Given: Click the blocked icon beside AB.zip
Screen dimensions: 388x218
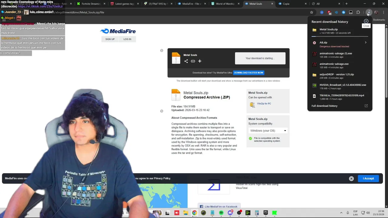Looking at the screenshot, I should (314, 43).
